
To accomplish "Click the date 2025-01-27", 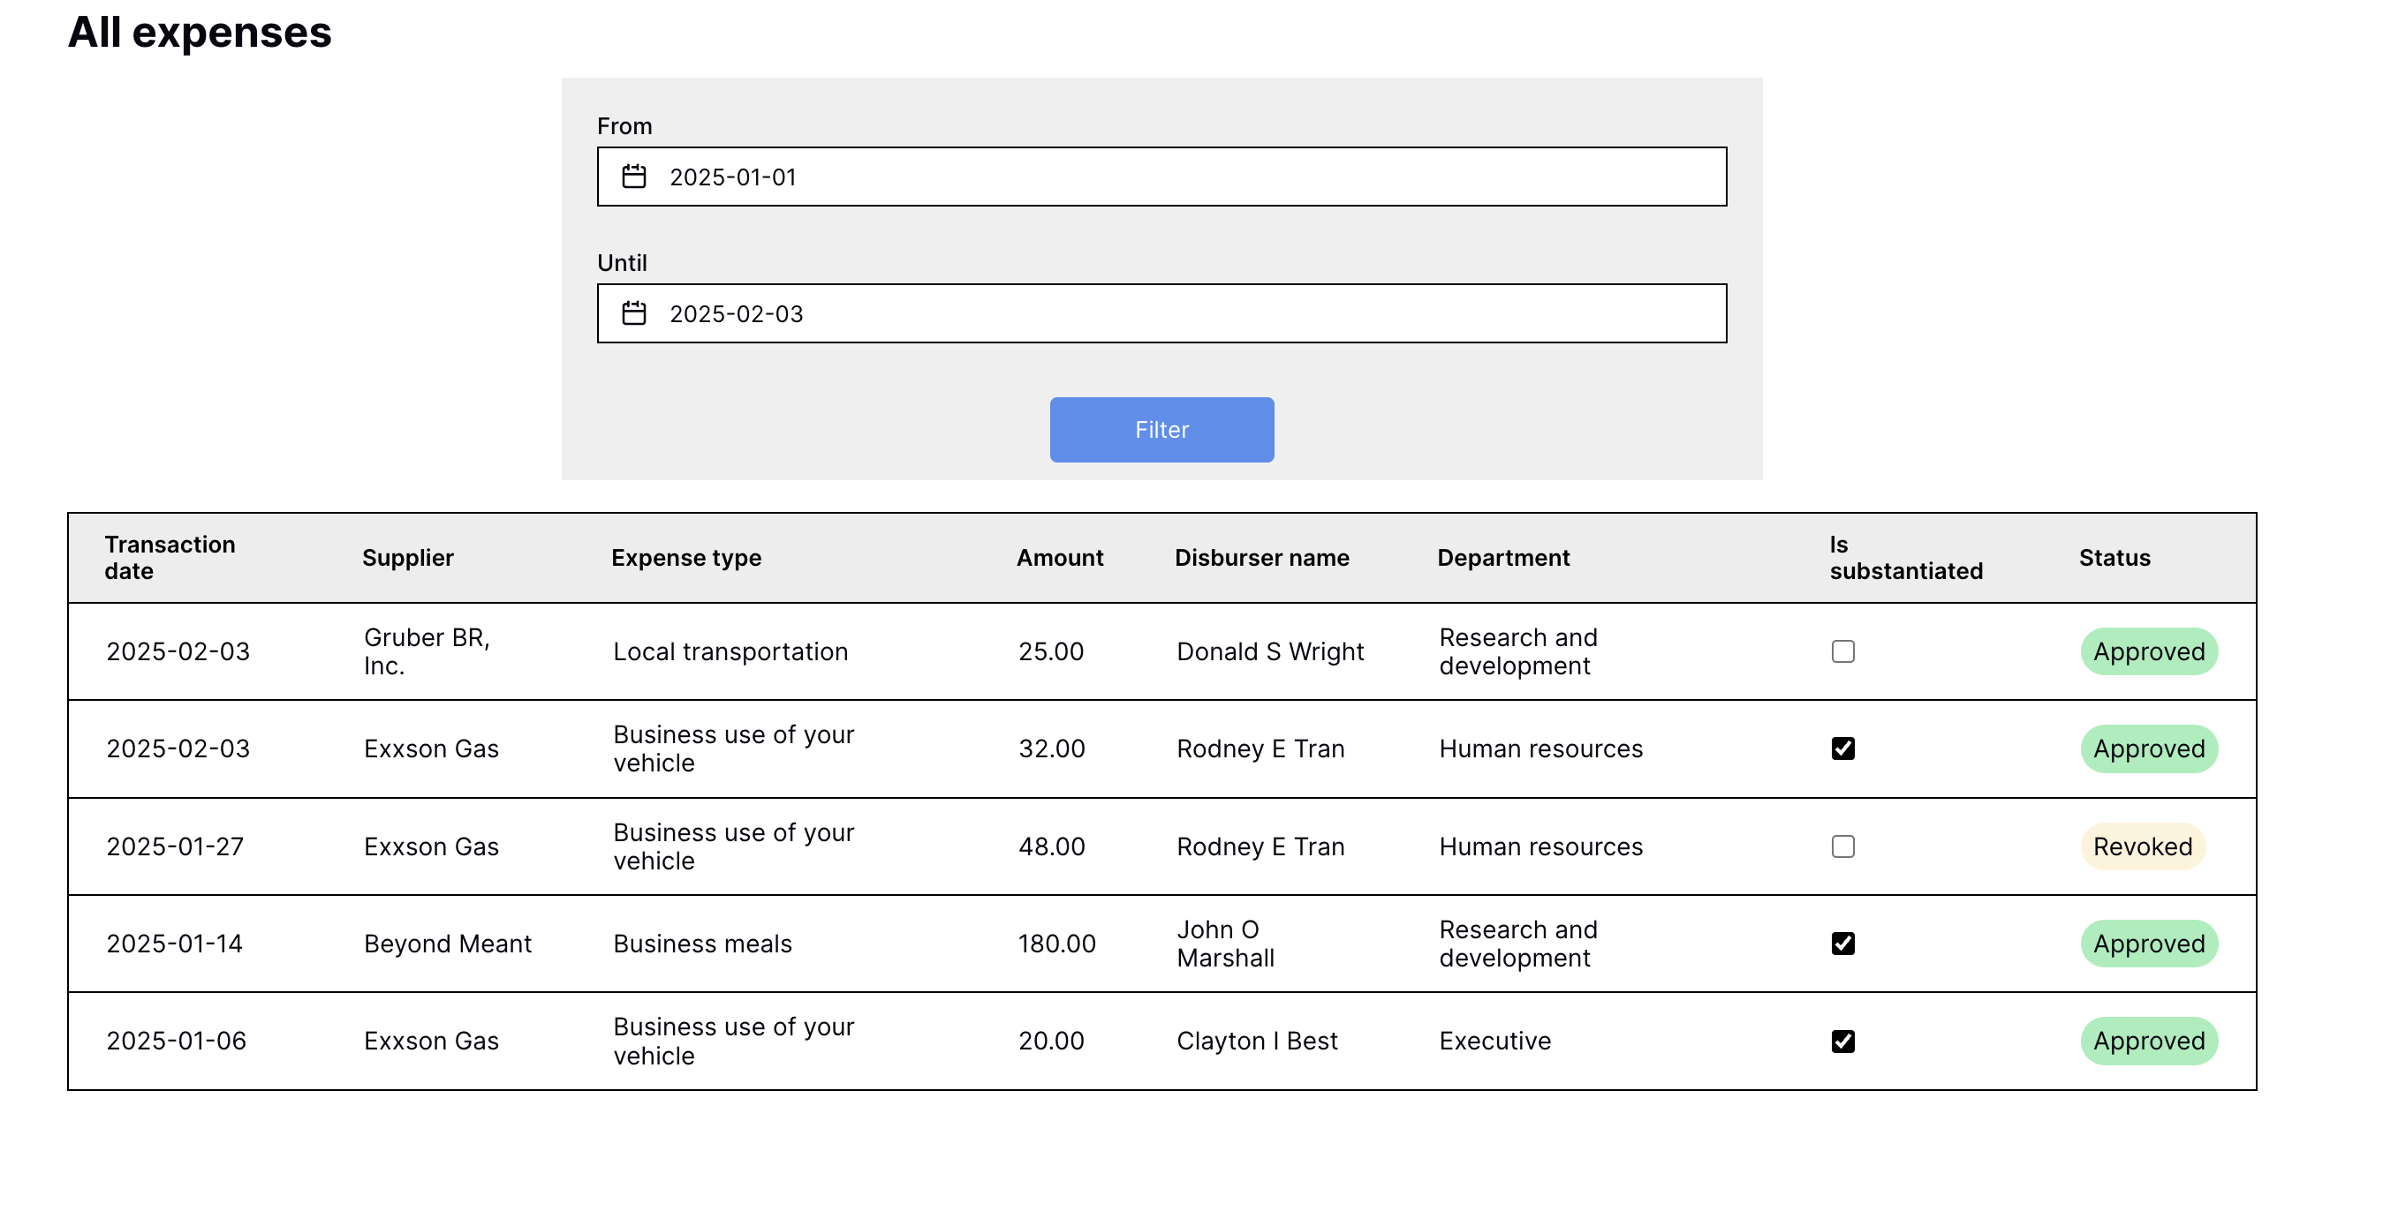I will click(175, 846).
